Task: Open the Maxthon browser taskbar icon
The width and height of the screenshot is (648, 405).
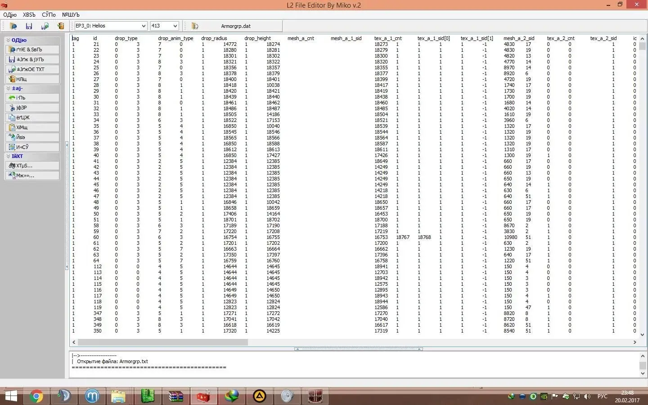Action: point(92,396)
